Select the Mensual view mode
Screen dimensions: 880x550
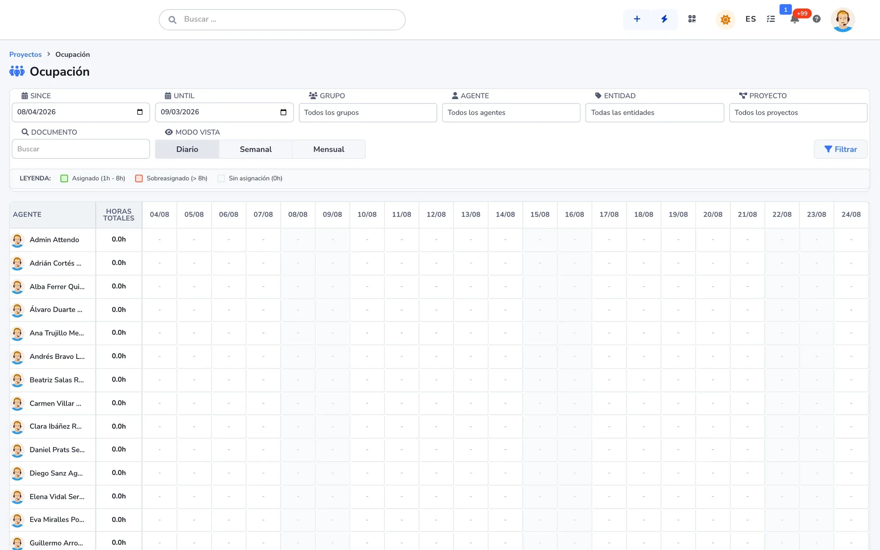[x=329, y=149]
